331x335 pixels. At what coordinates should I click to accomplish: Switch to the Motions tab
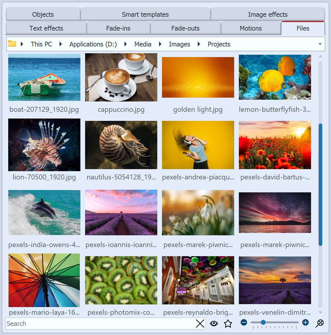pos(251,28)
